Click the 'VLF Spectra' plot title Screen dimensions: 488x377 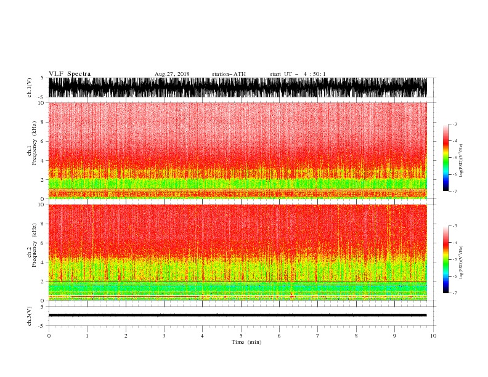click(70, 74)
